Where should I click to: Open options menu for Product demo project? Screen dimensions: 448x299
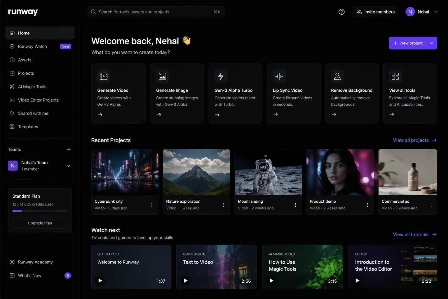(367, 205)
